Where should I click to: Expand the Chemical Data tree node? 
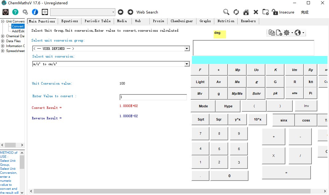click(x=2, y=36)
